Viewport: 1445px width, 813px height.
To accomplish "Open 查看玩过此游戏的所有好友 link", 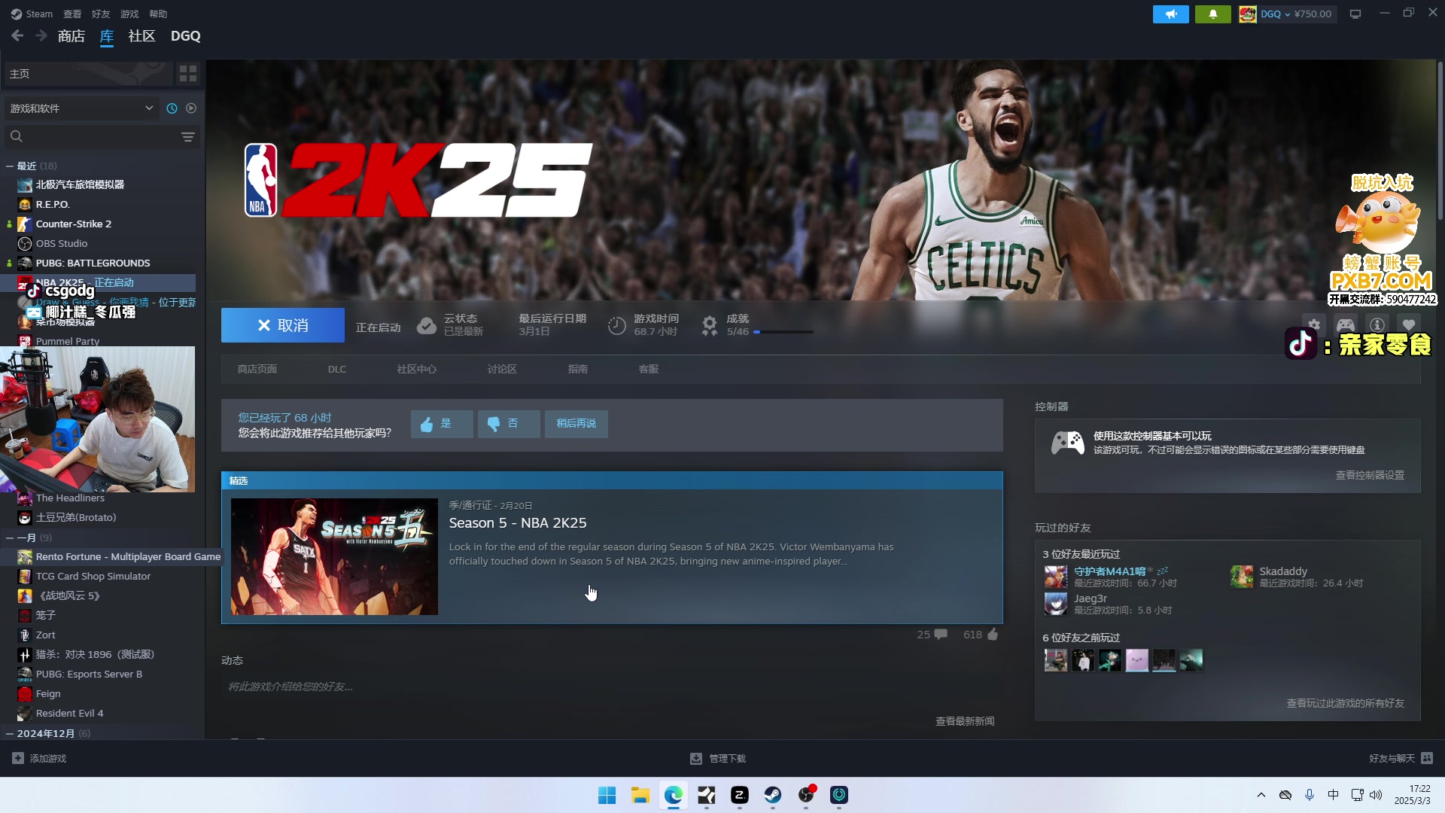I will pos(1346,703).
